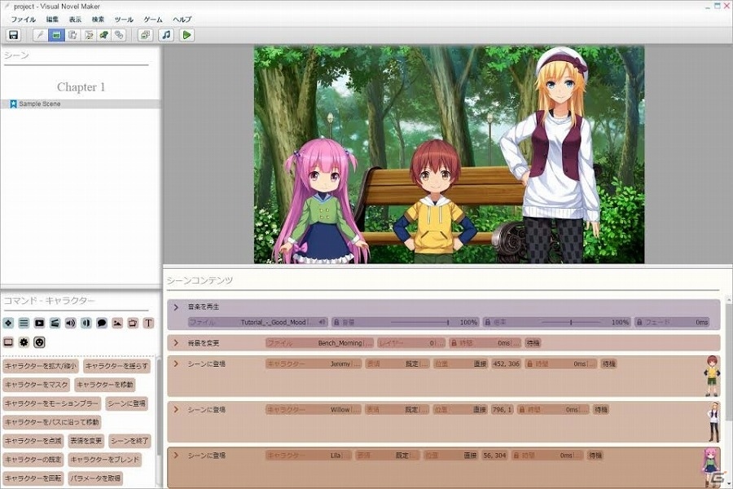This screenshot has width=733, height=489.
Task: Click the chain link toolbar icon
Action: pyautogui.click(x=119, y=35)
